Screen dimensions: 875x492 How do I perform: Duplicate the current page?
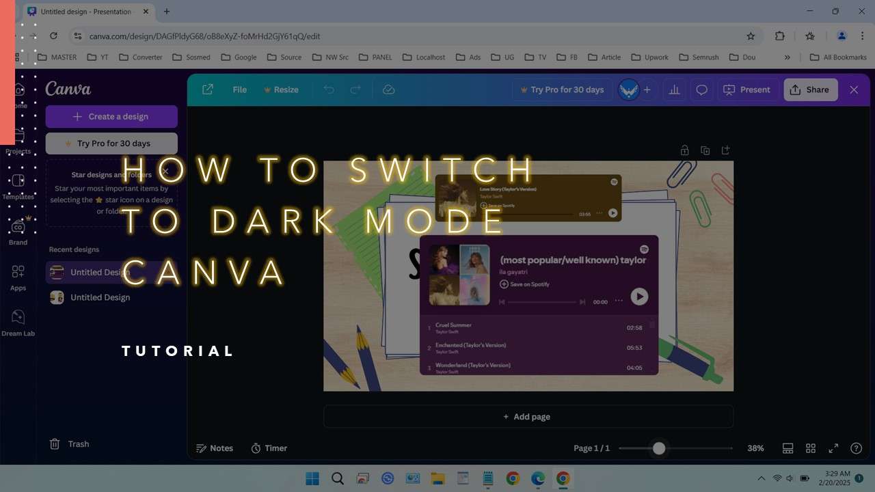coord(705,150)
